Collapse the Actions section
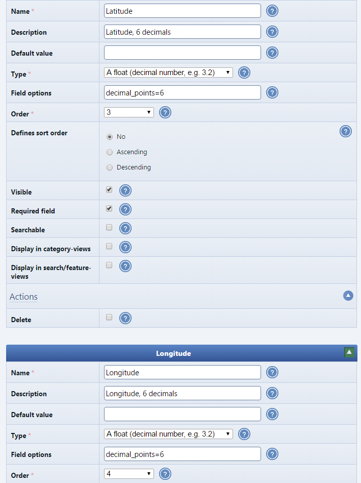Viewport: 361px width, 483px height. point(348,296)
